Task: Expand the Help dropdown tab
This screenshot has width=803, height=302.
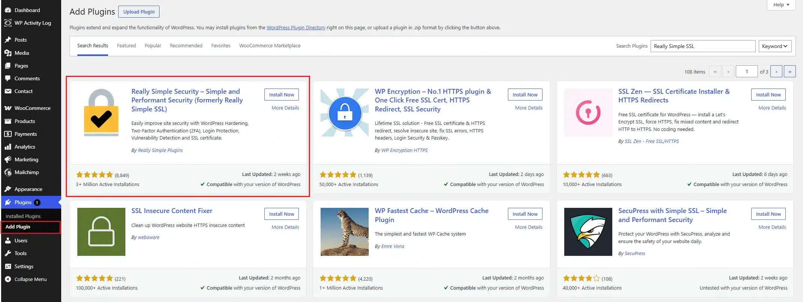Action: [781, 5]
